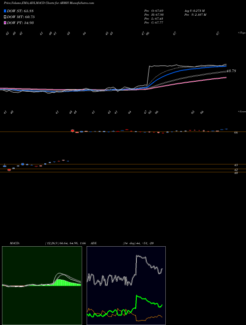Image resolution: width=246 pixels, height=325 pixels.
Task: Click the ADX panel label
Action: pyautogui.click(x=92, y=243)
